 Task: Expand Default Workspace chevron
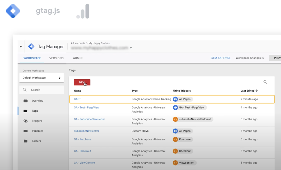[x=60, y=78]
